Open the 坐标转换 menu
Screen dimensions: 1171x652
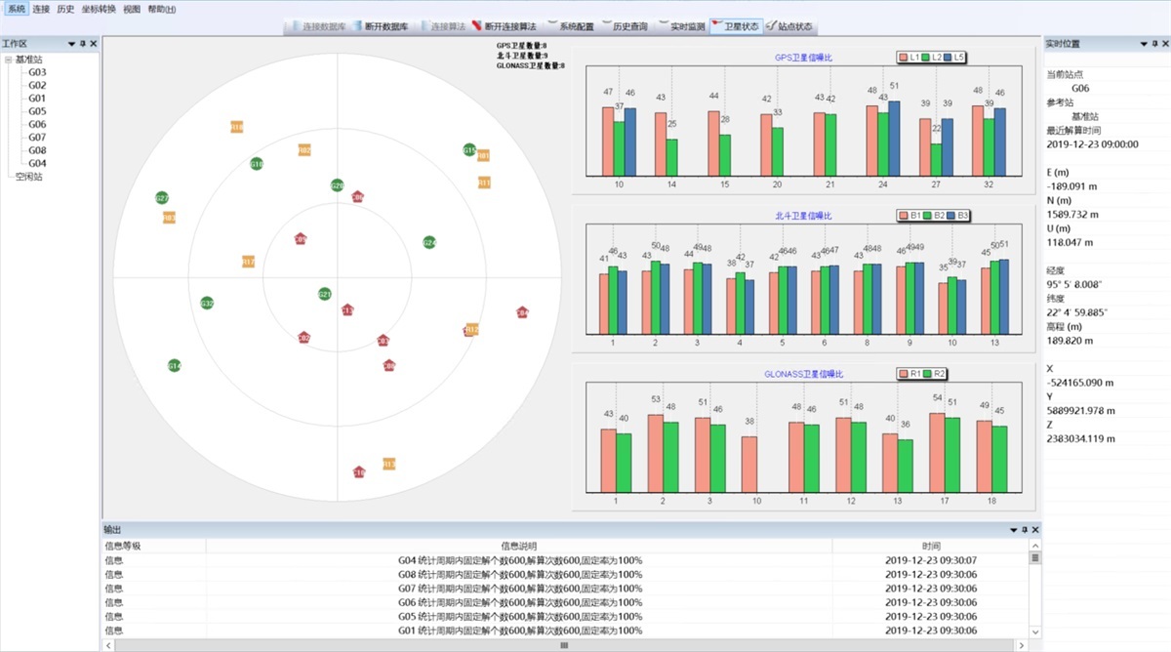click(x=98, y=9)
